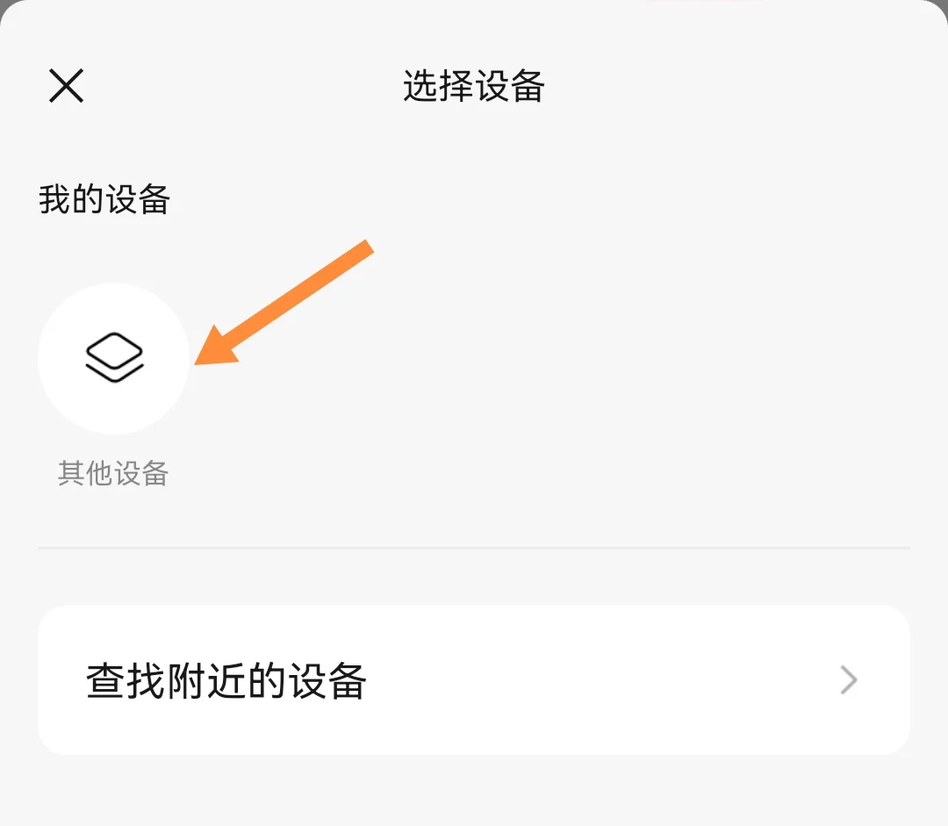
Task: Select the 其他设备 label under the icon
Action: (x=113, y=473)
